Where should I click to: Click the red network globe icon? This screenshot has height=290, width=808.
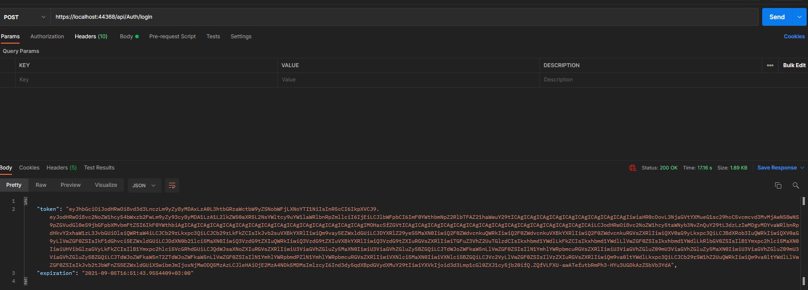632,168
